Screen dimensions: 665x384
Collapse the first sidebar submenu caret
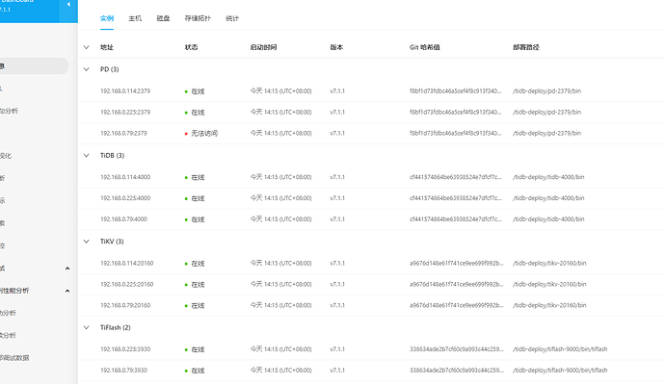[67, 269]
